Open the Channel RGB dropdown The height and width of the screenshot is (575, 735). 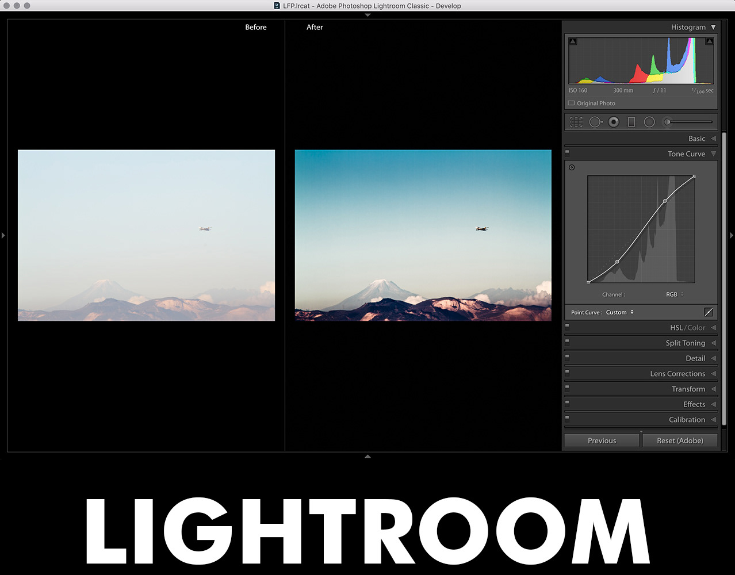click(675, 294)
